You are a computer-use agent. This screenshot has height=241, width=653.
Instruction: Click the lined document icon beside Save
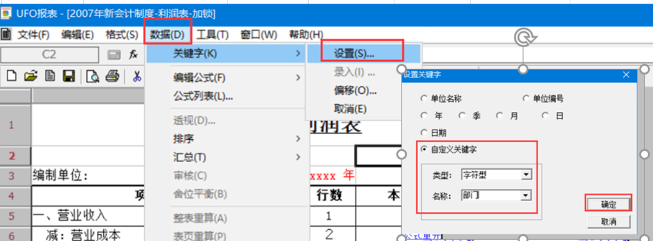tap(50, 76)
